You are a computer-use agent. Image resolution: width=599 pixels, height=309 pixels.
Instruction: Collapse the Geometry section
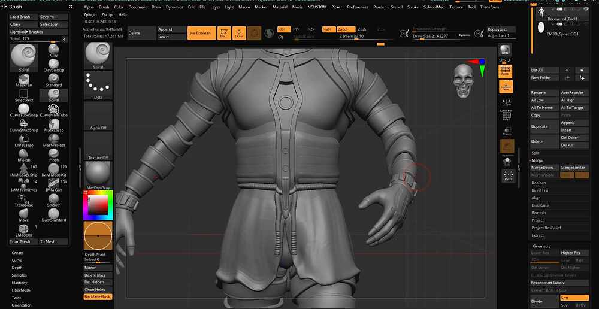pyautogui.click(x=541, y=246)
